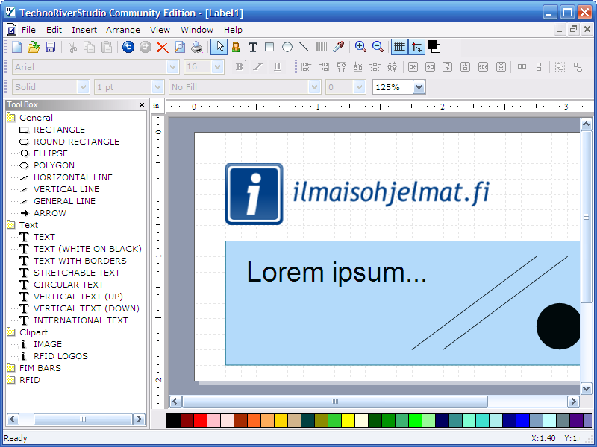Pick the black color swatch in palette
This screenshot has width=597, height=447.
(173, 421)
